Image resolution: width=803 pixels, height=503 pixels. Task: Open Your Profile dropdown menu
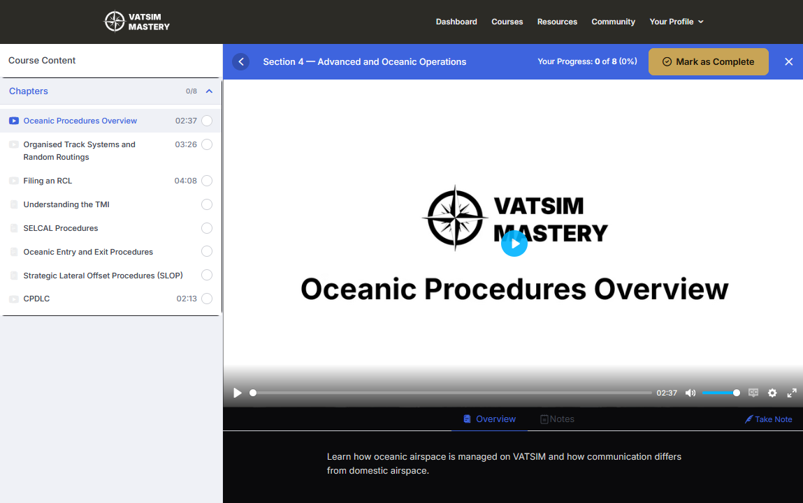pyautogui.click(x=677, y=22)
